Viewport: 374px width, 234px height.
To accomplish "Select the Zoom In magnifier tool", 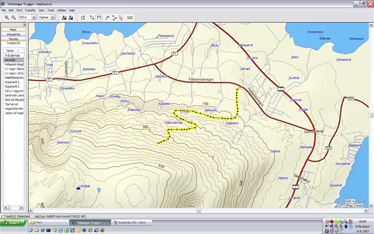I will point(7,17).
